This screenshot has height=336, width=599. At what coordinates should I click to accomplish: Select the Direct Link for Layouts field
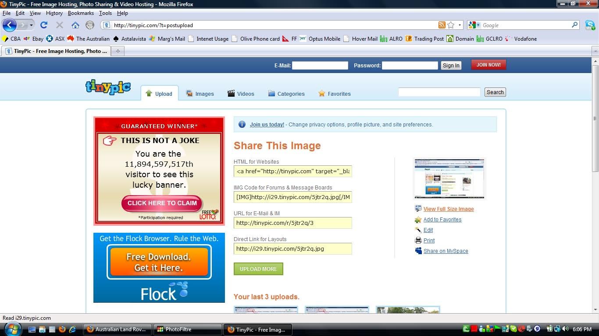292,248
